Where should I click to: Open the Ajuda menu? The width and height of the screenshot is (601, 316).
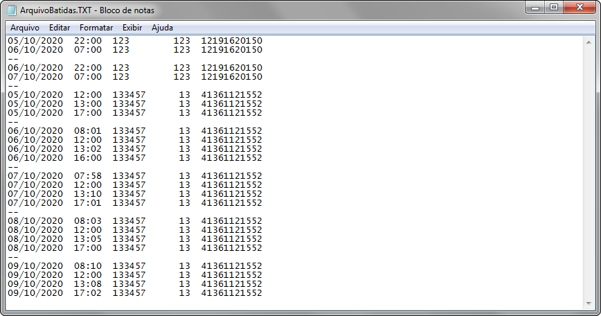click(162, 28)
